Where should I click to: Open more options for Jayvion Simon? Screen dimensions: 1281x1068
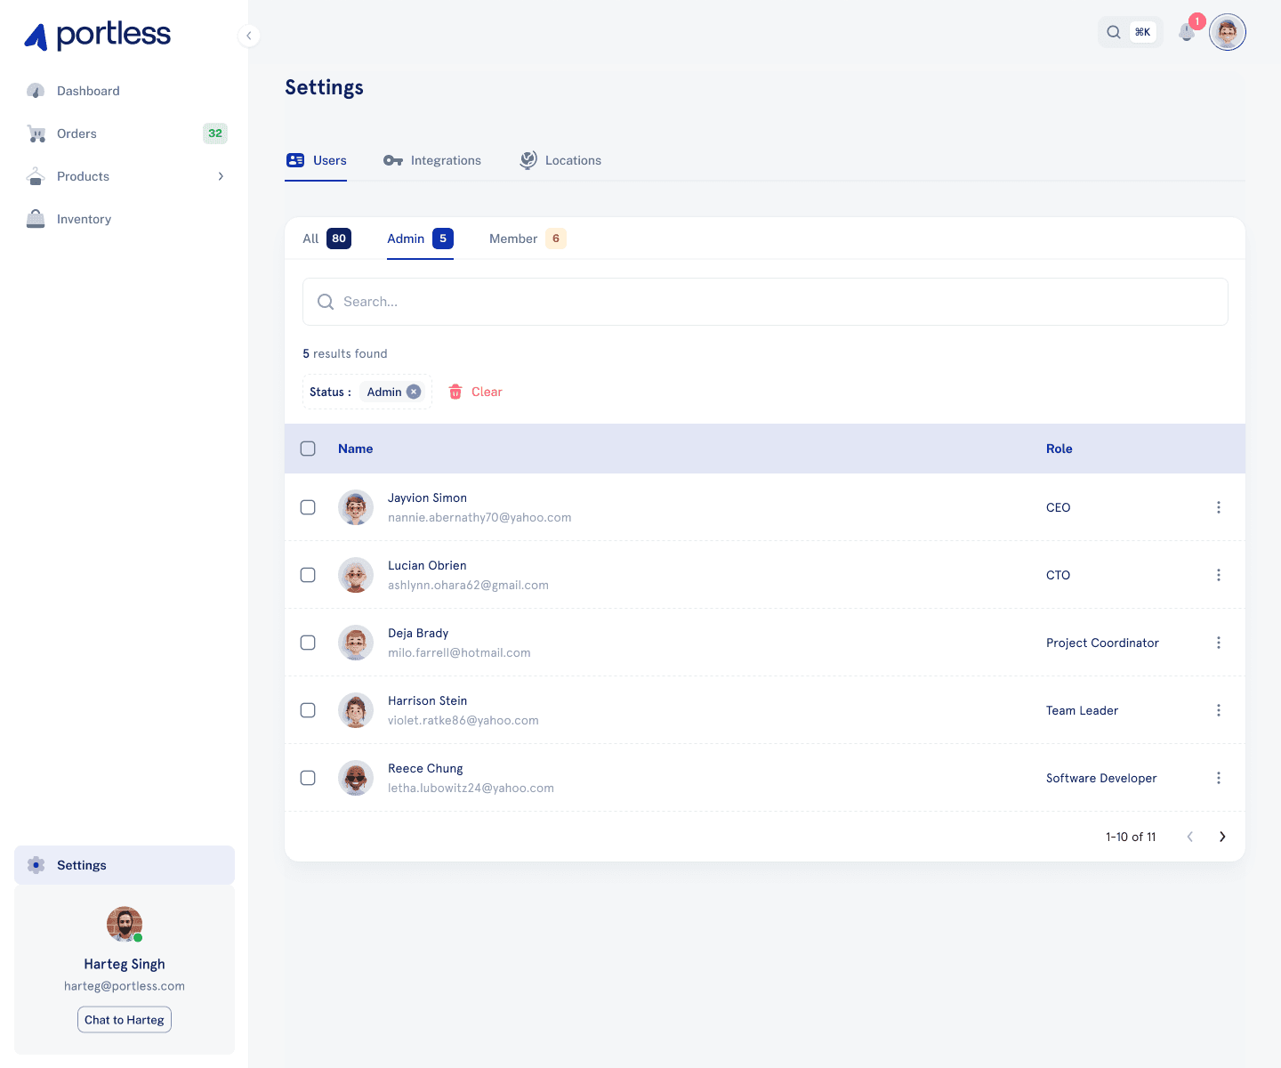(1219, 507)
